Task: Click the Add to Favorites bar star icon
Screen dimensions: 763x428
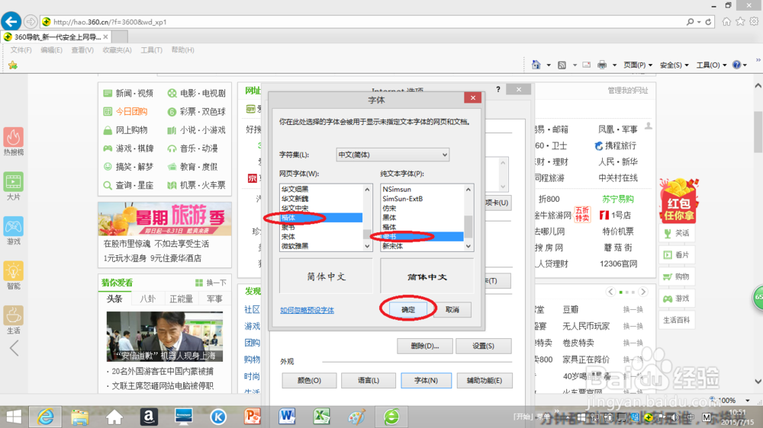Action: 13,65
